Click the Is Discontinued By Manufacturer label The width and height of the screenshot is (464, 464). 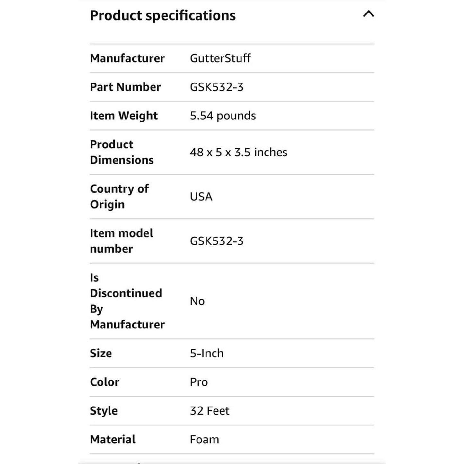coord(127,301)
